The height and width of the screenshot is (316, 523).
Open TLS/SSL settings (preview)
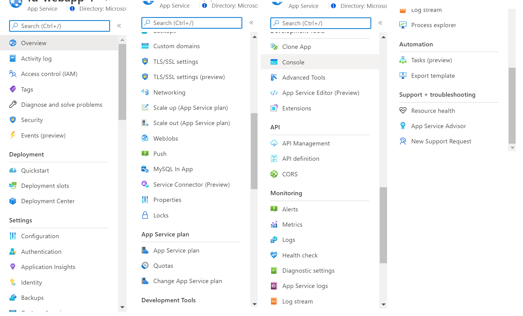[x=189, y=77]
